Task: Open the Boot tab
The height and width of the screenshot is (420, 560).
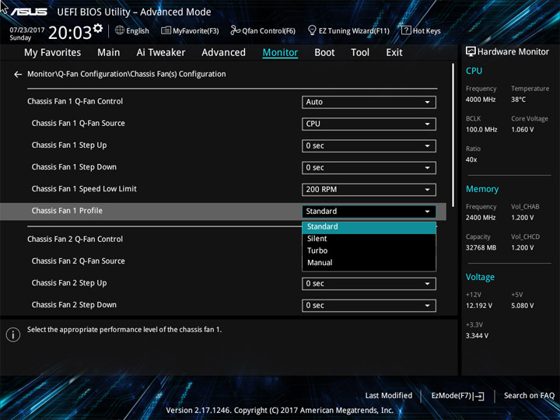Action: 324,53
